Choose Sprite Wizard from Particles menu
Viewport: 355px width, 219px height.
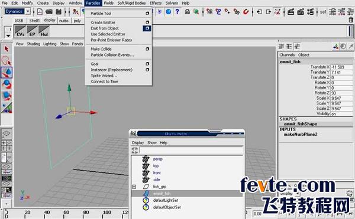click(x=104, y=76)
